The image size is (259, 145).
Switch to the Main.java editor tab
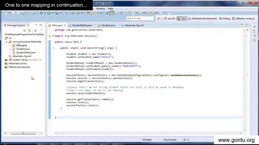pyautogui.click(x=57, y=25)
